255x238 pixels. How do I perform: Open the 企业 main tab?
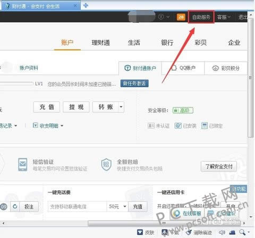coord(234,42)
